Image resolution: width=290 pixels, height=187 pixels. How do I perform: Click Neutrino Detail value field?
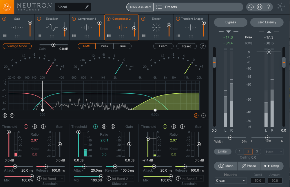258,181
